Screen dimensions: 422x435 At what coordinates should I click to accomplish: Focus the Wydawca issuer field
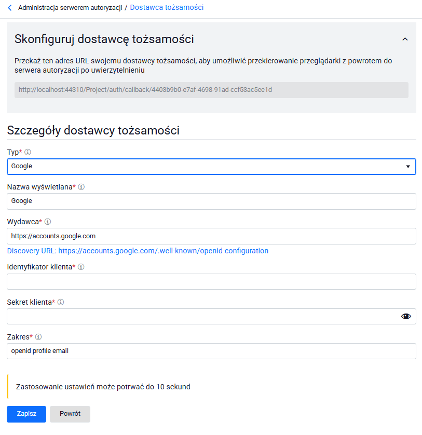[x=211, y=236]
